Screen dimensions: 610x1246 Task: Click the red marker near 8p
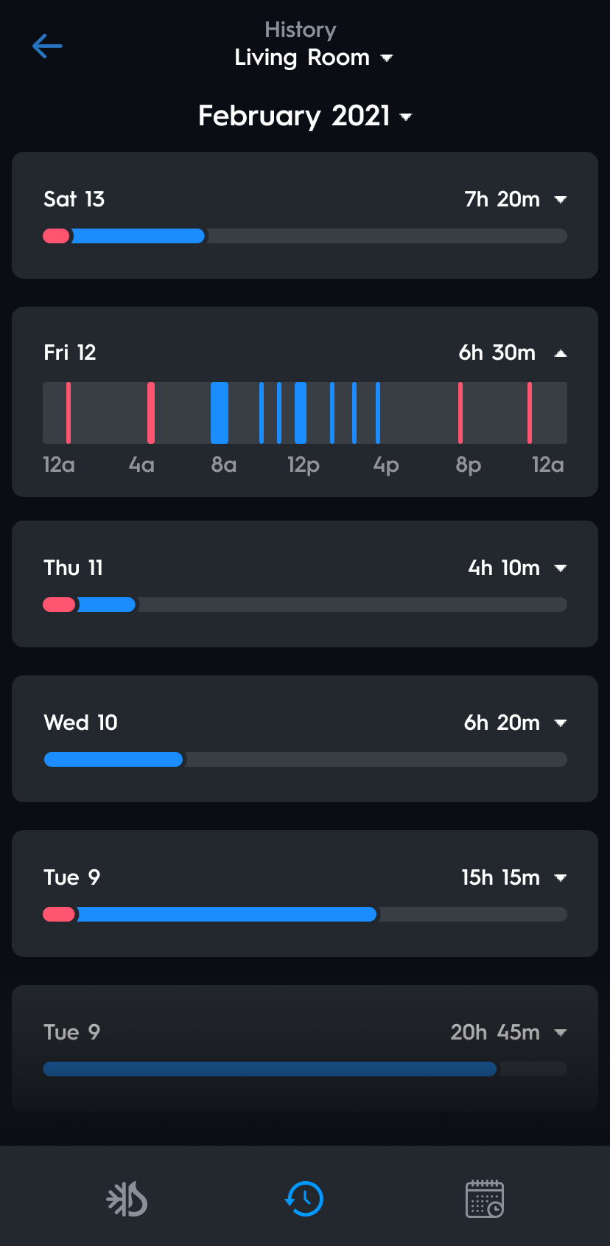click(460, 413)
